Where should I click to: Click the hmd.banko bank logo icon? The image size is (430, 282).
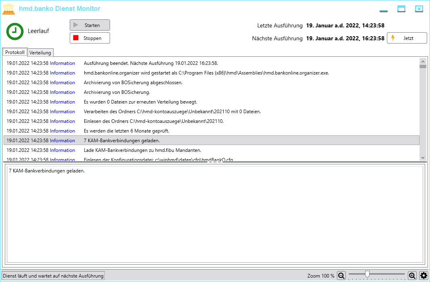tap(8, 8)
